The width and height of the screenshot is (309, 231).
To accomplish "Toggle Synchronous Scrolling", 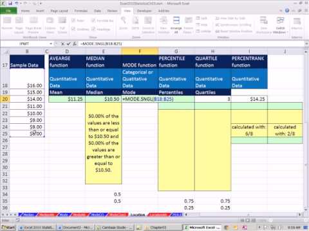I will click(x=233, y=25).
